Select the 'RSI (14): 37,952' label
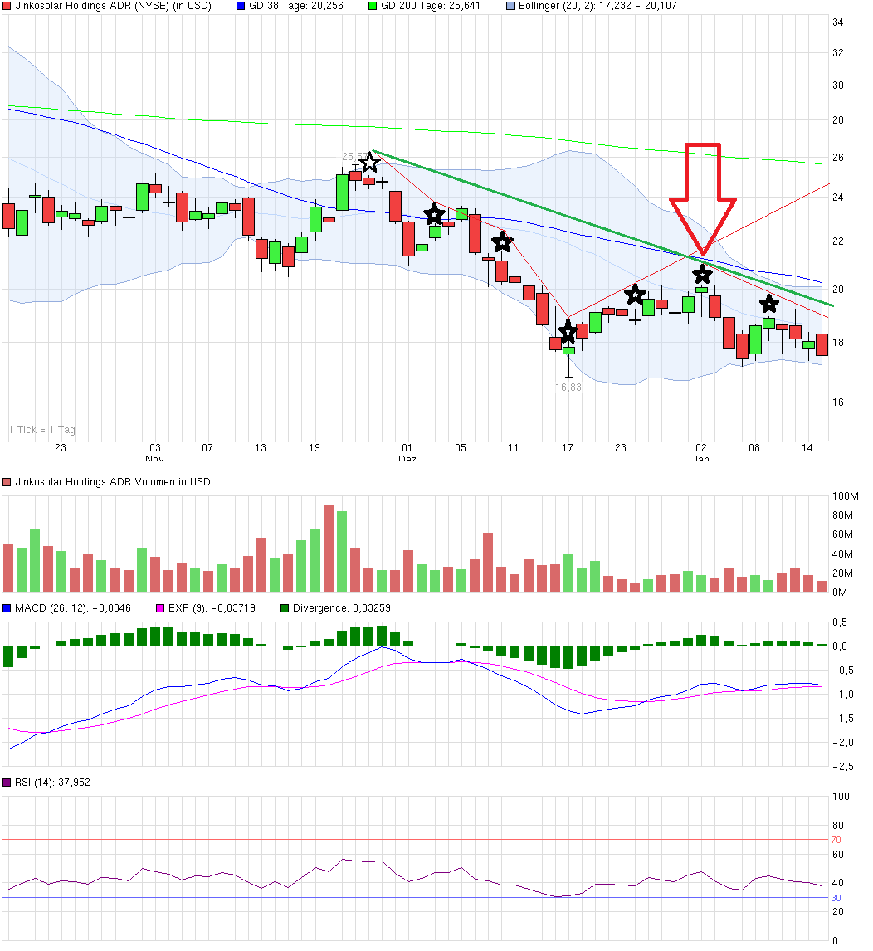 pyautogui.click(x=53, y=783)
